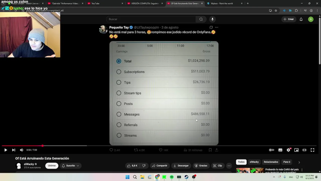Open options for Probando lo más CARO video
The width and height of the screenshot is (321, 181).
pos(302,170)
